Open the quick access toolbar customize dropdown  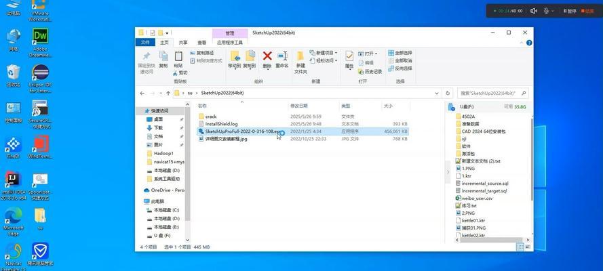(x=168, y=33)
